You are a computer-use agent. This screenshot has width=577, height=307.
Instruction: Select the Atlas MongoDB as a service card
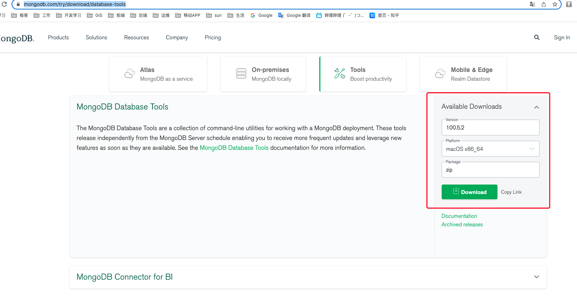point(158,74)
